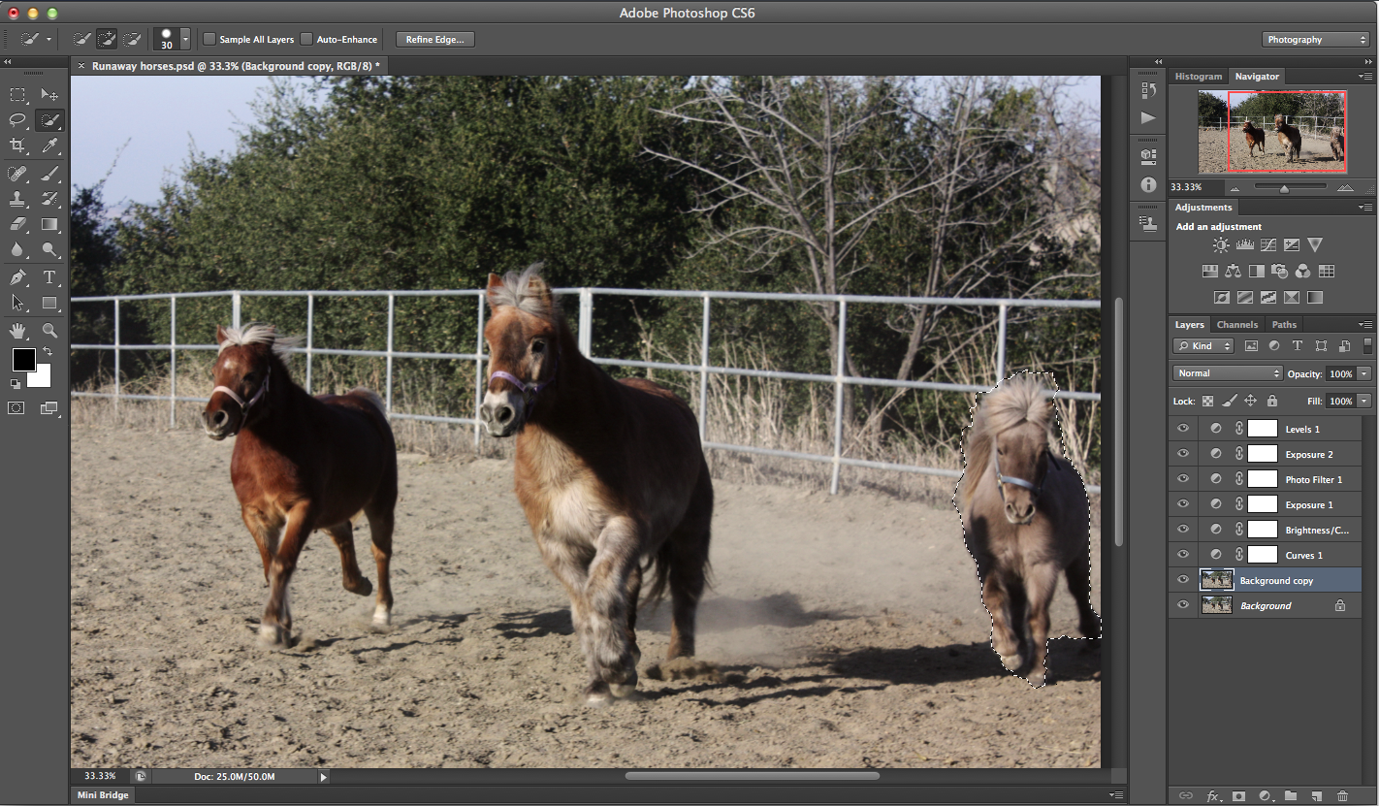
Task: Select the Rectangular Marquee tool
Action: pyautogui.click(x=17, y=95)
